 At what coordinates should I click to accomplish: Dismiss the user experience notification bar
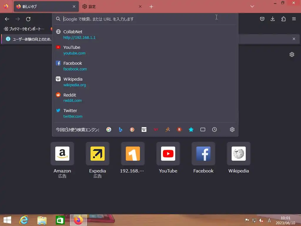pos(294,39)
